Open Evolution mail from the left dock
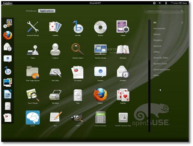This screenshot has height=146, width=193. (8, 47)
